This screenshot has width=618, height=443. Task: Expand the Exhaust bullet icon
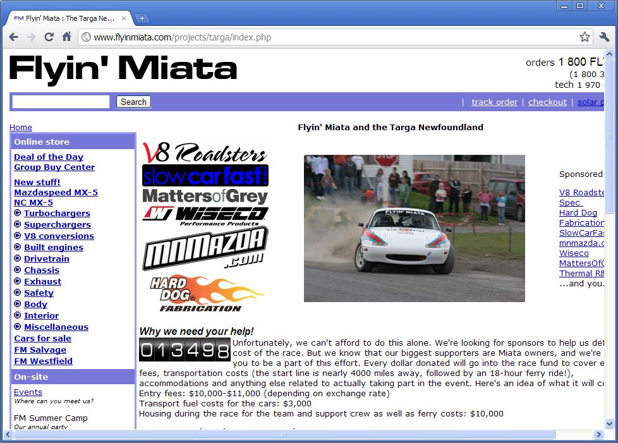tap(17, 281)
